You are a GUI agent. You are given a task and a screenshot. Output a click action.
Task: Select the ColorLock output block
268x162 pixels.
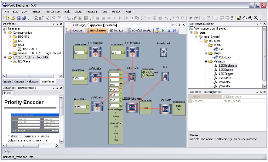coord(132,77)
